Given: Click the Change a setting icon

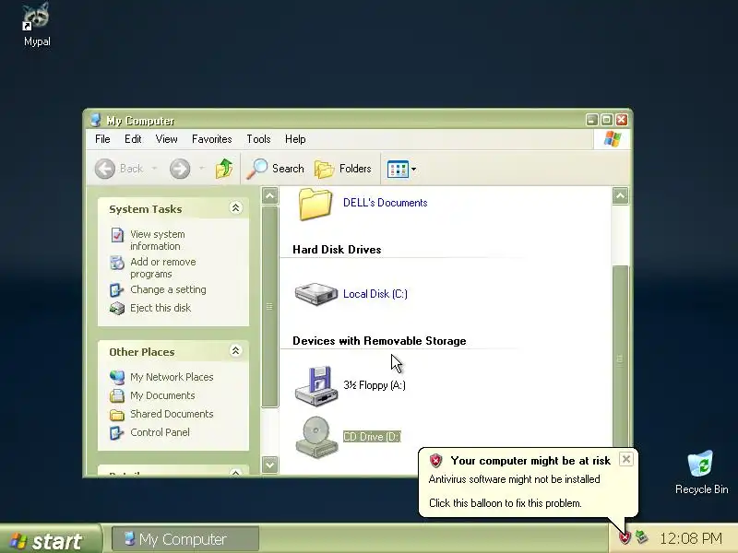Looking at the screenshot, I should [x=116, y=290].
